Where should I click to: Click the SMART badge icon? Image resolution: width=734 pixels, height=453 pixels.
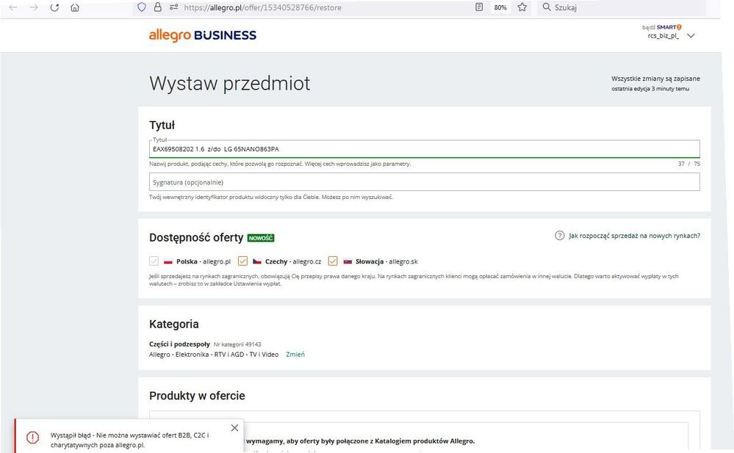point(669,27)
